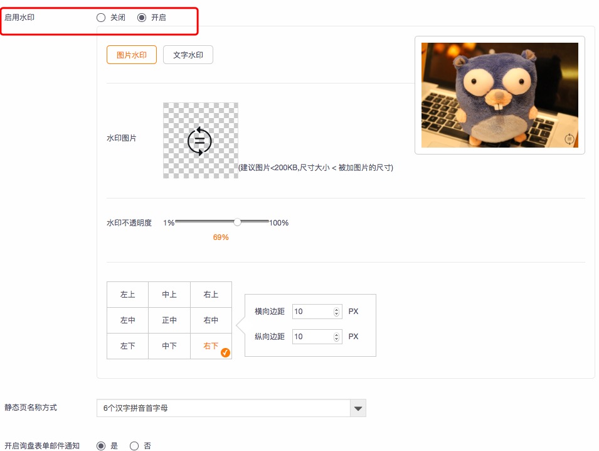Screen dimensions: 599x451
Task: Click the 水印不透明度 label
Action: pos(129,222)
